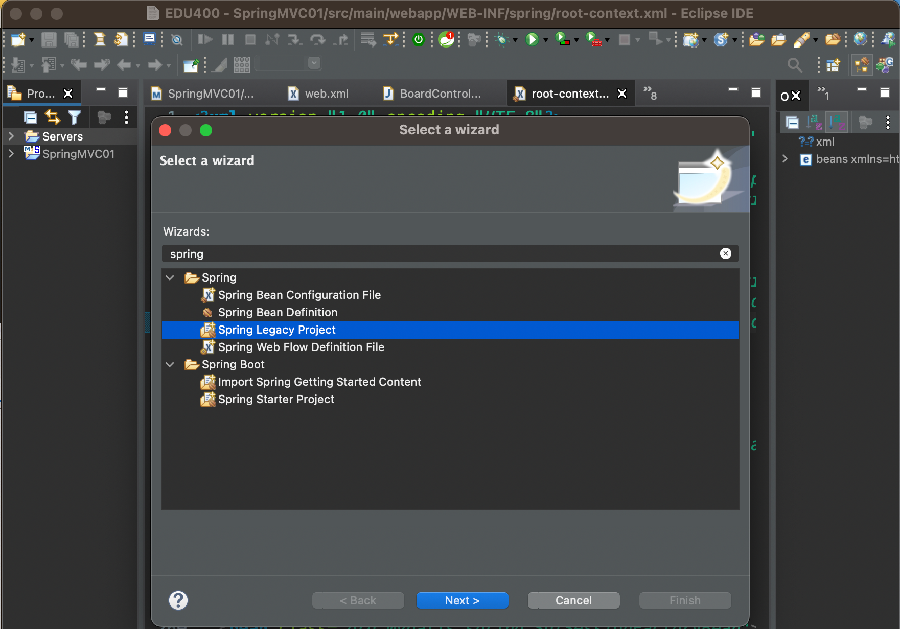
Task: Collapse the Spring folder in wizard list
Action: point(170,277)
